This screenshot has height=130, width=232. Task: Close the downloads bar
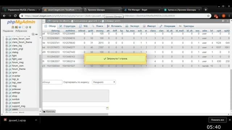tap(229, 120)
